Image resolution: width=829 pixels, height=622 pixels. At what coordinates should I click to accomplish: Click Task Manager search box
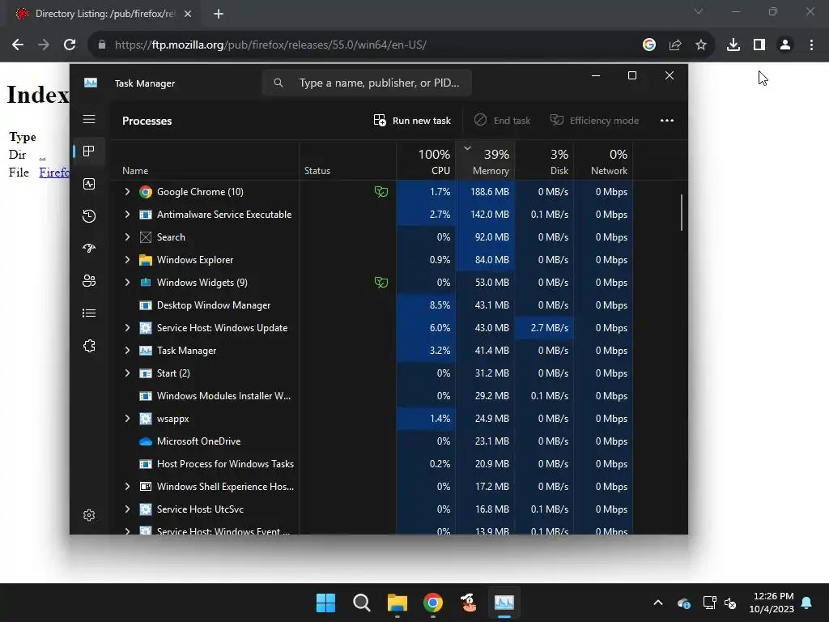pos(367,83)
